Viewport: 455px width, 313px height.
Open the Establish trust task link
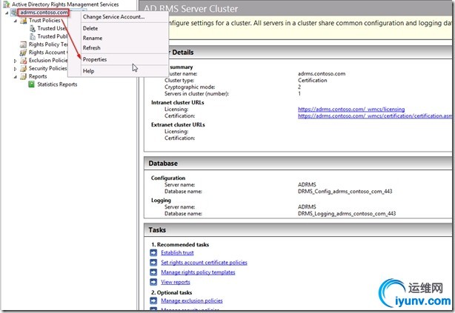pos(177,253)
